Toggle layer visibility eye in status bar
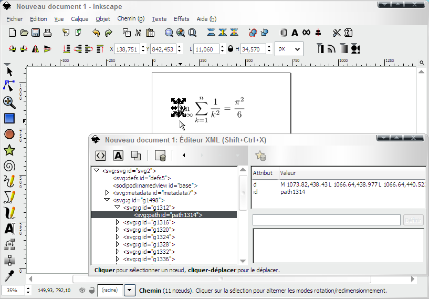The image size is (429, 299). click(x=82, y=290)
